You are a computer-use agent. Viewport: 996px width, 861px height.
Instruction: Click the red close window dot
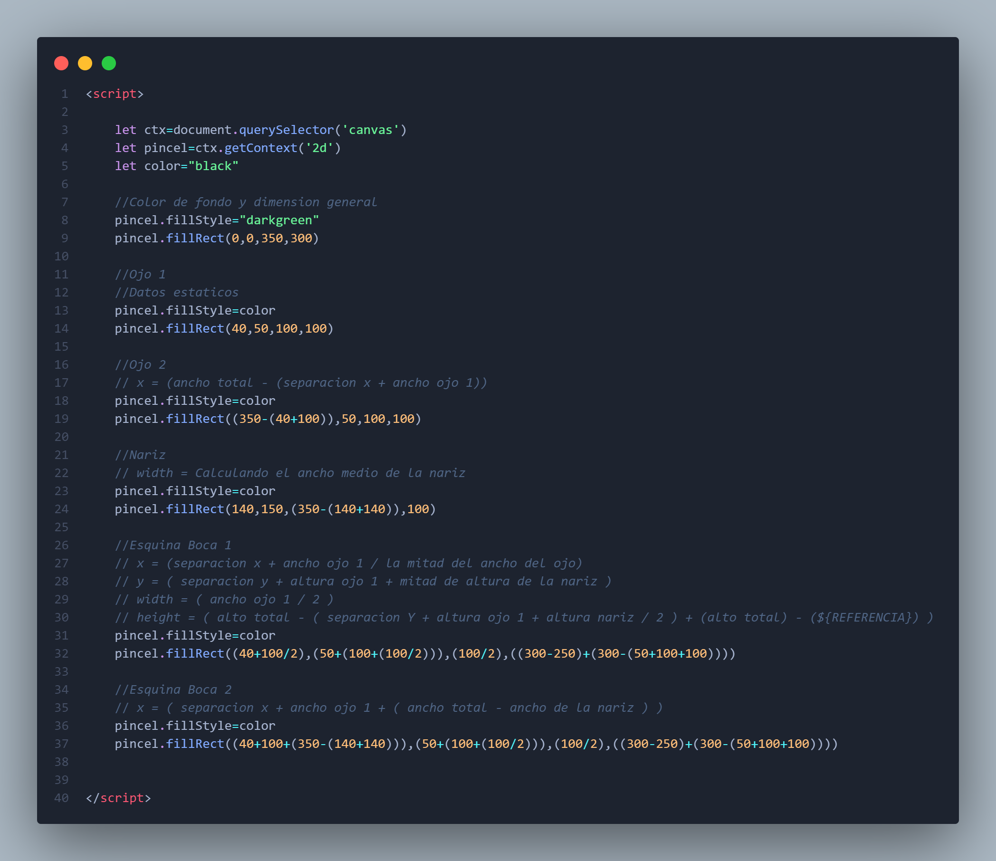(x=61, y=63)
